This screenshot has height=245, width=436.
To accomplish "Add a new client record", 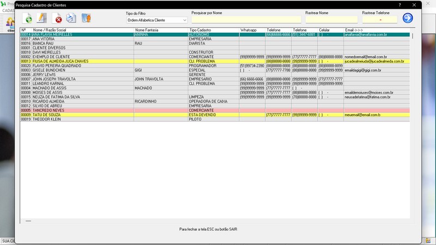I will [27, 19].
